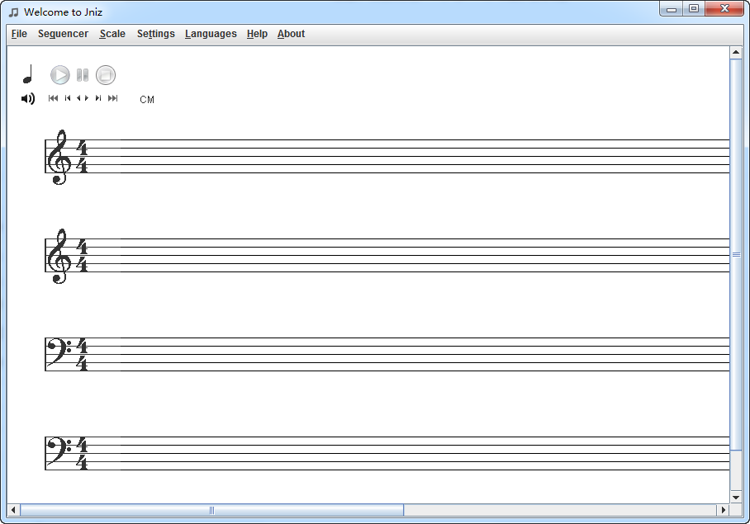Click the small left-arrow step icon
The width and height of the screenshot is (750, 524).
click(x=80, y=98)
